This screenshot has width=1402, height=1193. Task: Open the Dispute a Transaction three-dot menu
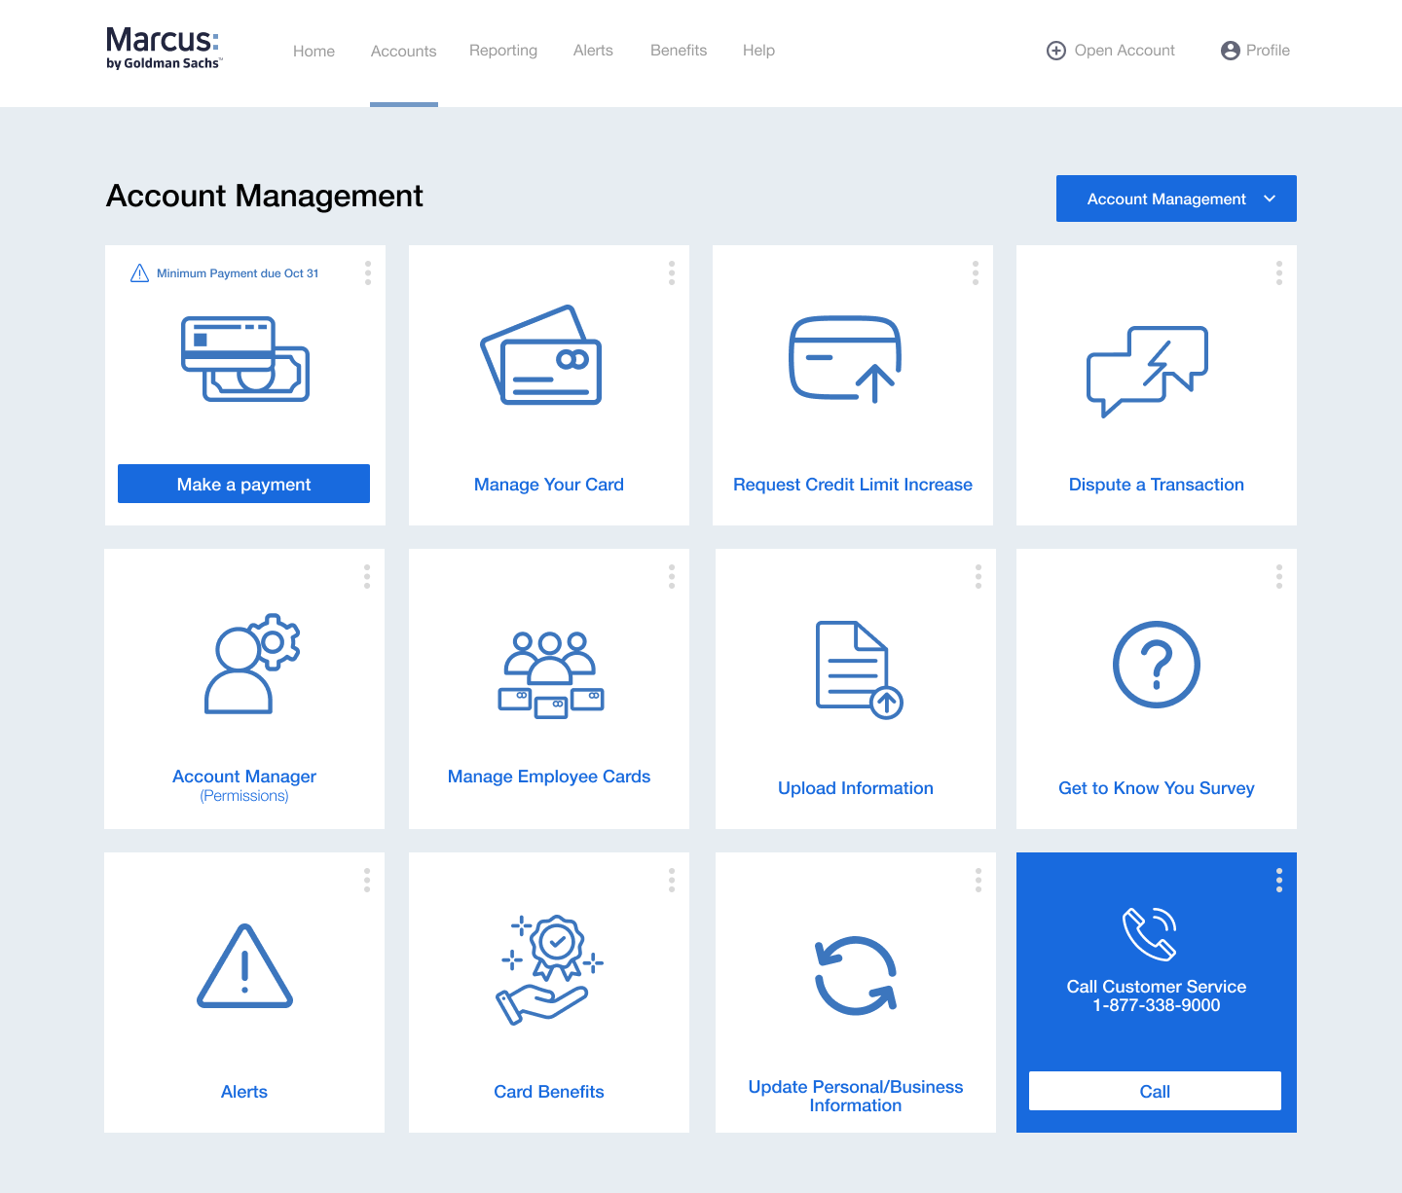pos(1279,273)
